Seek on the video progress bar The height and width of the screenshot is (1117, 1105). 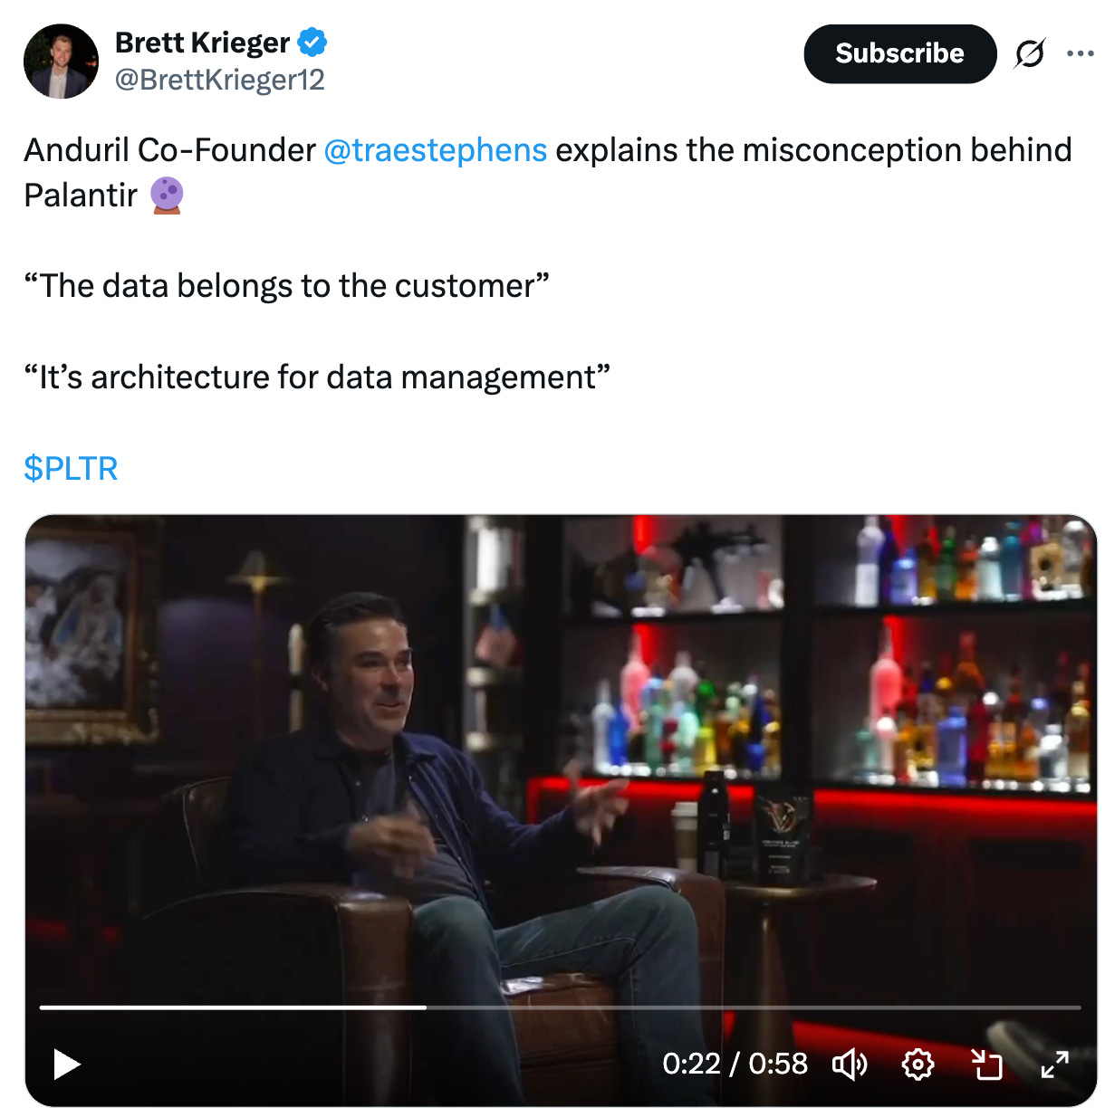pyautogui.click(x=560, y=1007)
